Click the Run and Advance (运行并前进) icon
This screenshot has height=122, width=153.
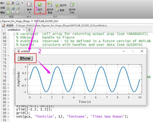click(50, 4)
